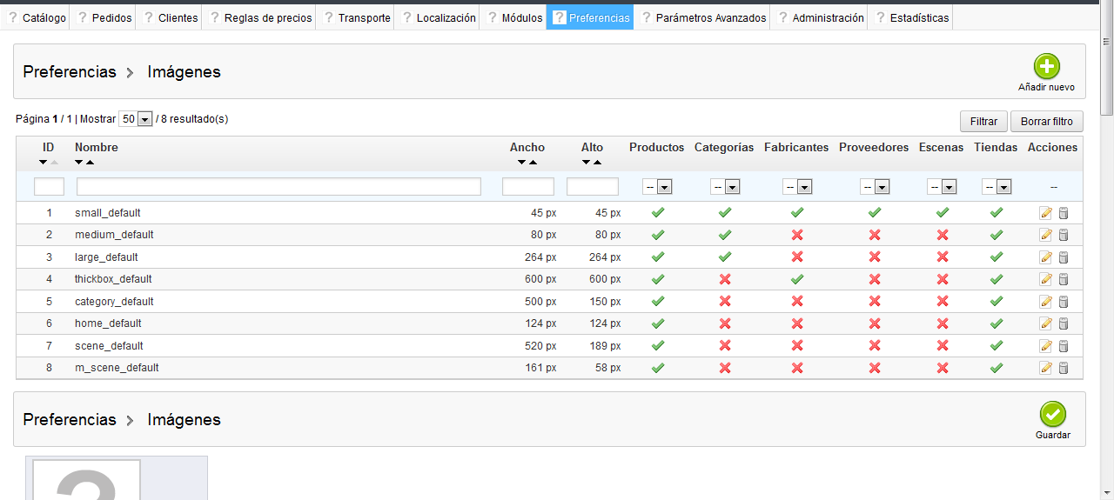
Task: Switch to the Módulos tab
Action: coord(513,17)
